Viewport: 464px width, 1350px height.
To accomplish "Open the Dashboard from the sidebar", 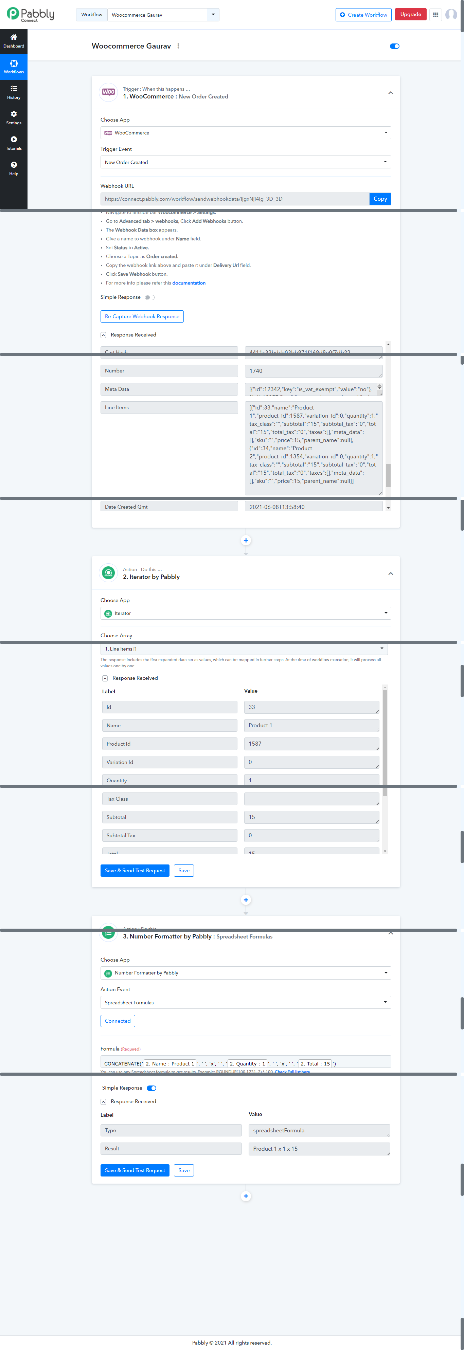I will (x=14, y=41).
